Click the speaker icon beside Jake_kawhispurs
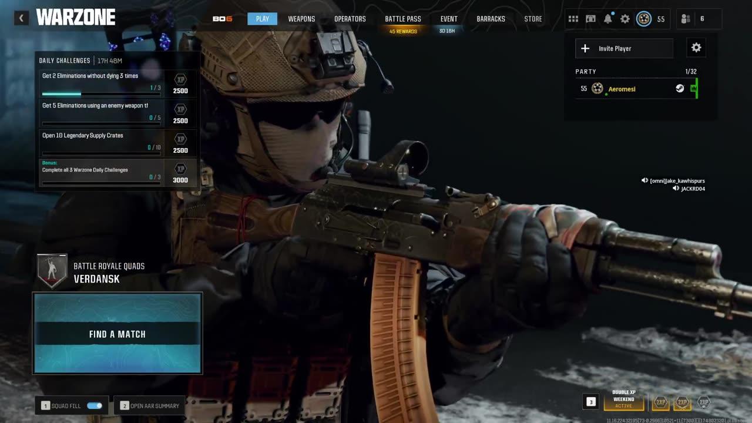The height and width of the screenshot is (423, 752). click(644, 180)
